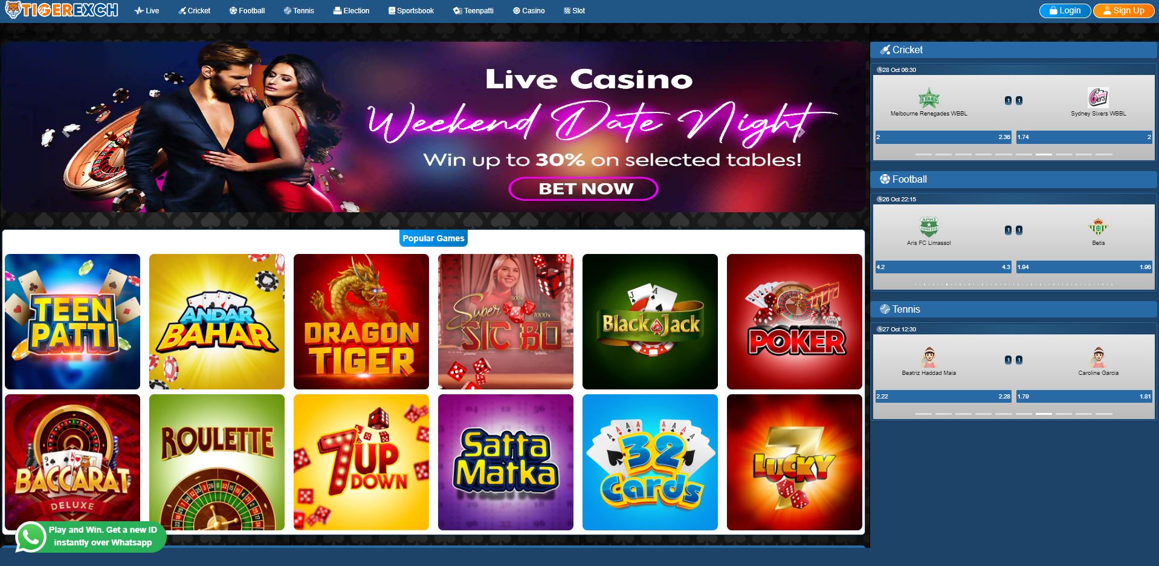The image size is (1159, 566).
Task: Select the 1.74 odds for Sydney Sixers
Action: (x=1084, y=137)
